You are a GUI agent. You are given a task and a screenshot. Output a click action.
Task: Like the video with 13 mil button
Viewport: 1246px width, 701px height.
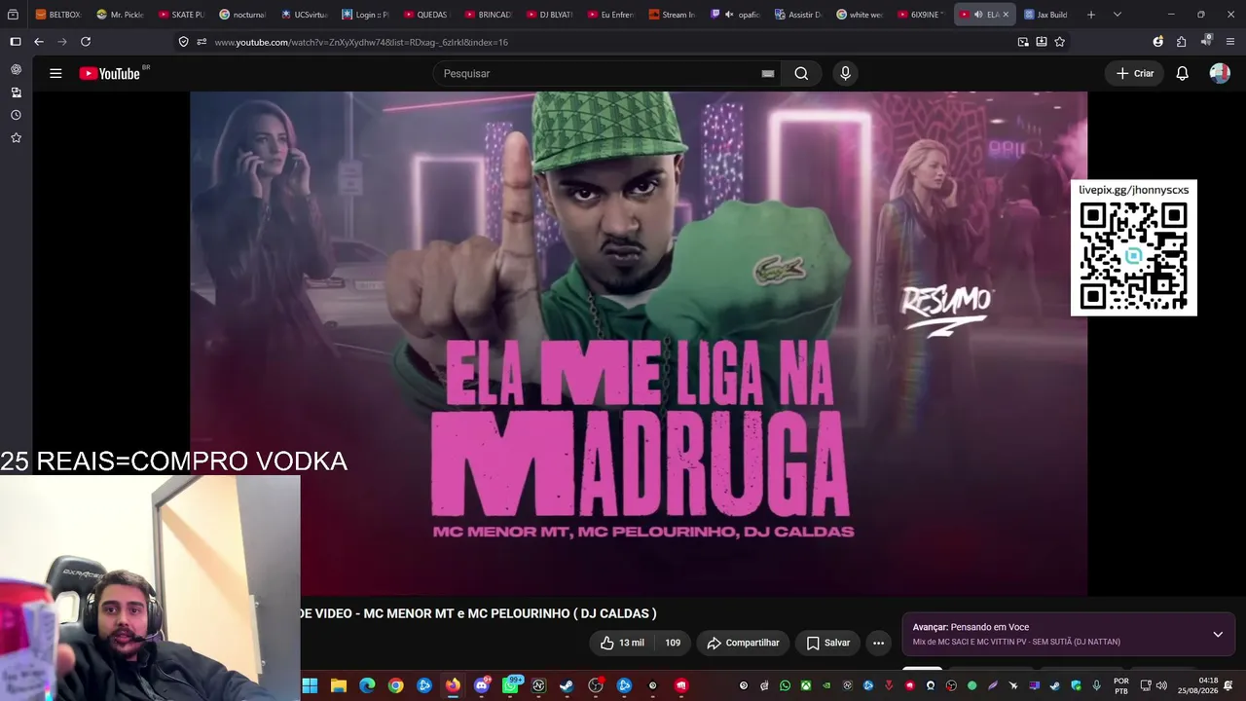tap(622, 643)
